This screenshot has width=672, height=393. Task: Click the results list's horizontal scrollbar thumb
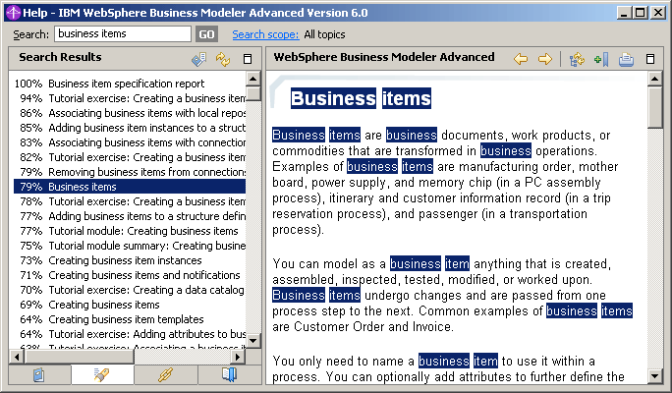tap(79, 357)
